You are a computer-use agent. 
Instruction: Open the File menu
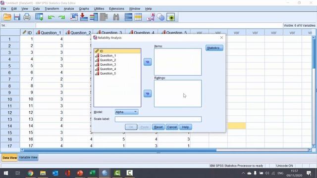(x=3, y=9)
